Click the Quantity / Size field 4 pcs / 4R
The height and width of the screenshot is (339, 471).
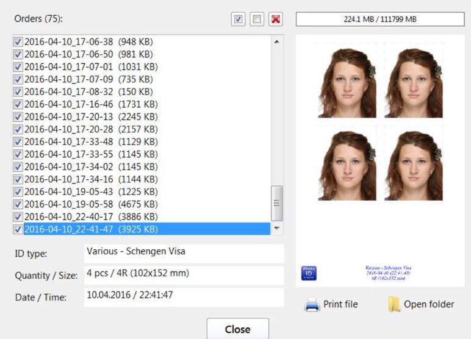tap(184, 276)
